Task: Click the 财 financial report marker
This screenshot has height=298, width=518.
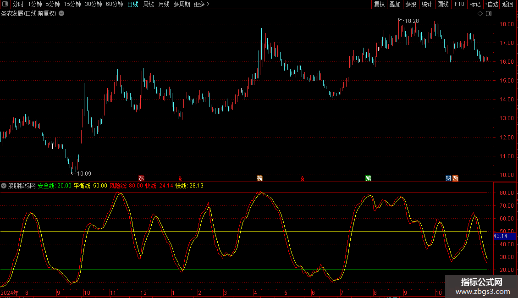Action: point(448,178)
